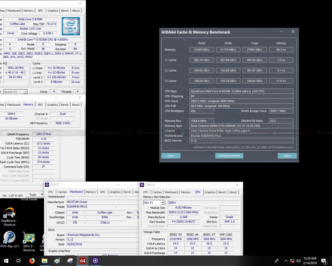The height and width of the screenshot is (266, 332).
Task: Click the Part Number F4-3200C15-8GTZ
Action: coord(184,222)
